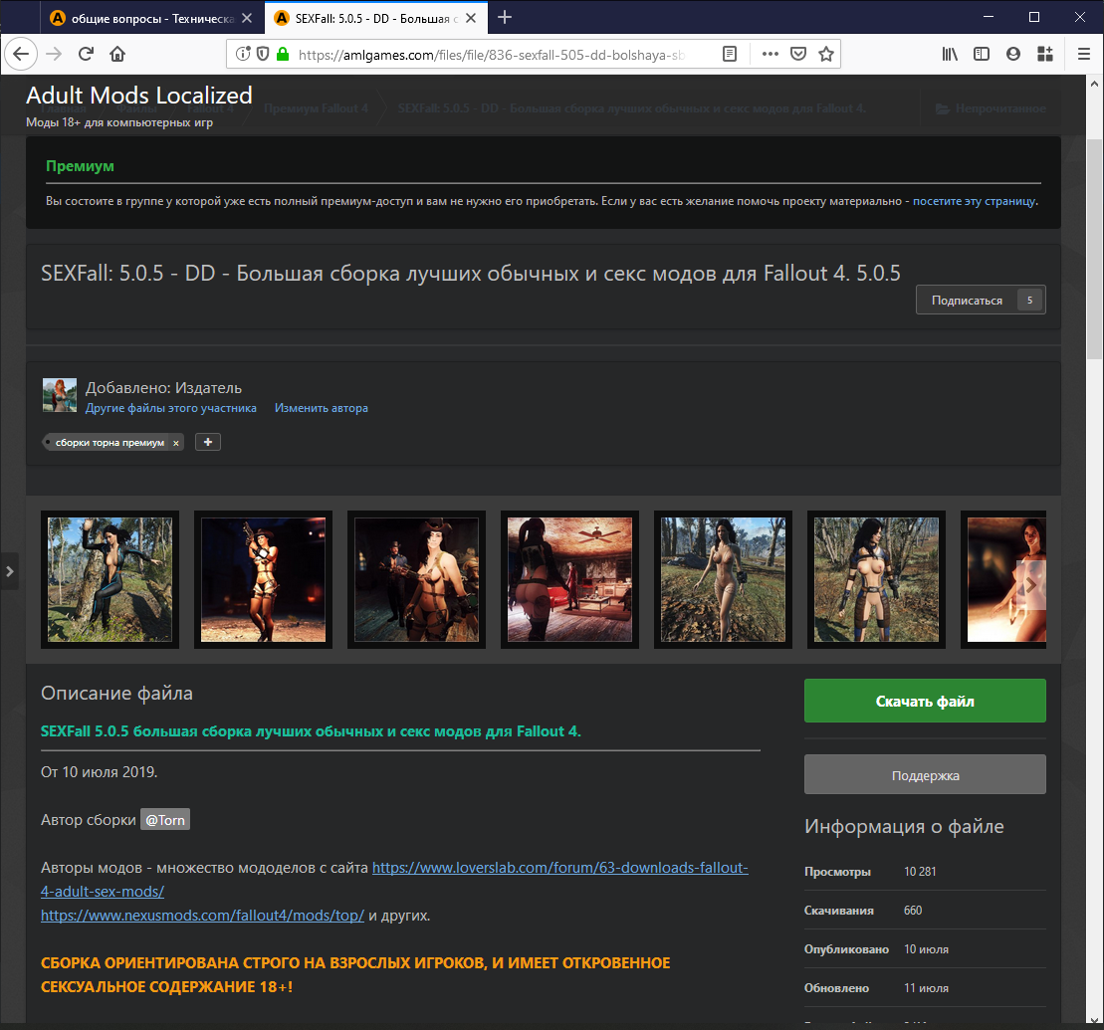This screenshot has height=1030, width=1104.
Task: Open the tracking protection shield icon
Action: coord(263,54)
